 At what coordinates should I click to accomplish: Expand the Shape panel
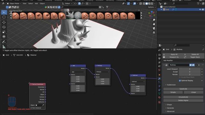(169, 105)
